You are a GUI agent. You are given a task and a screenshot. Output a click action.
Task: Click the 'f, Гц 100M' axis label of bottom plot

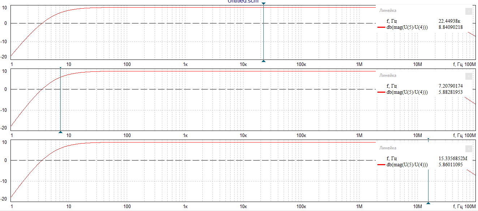pyautogui.click(x=464, y=207)
